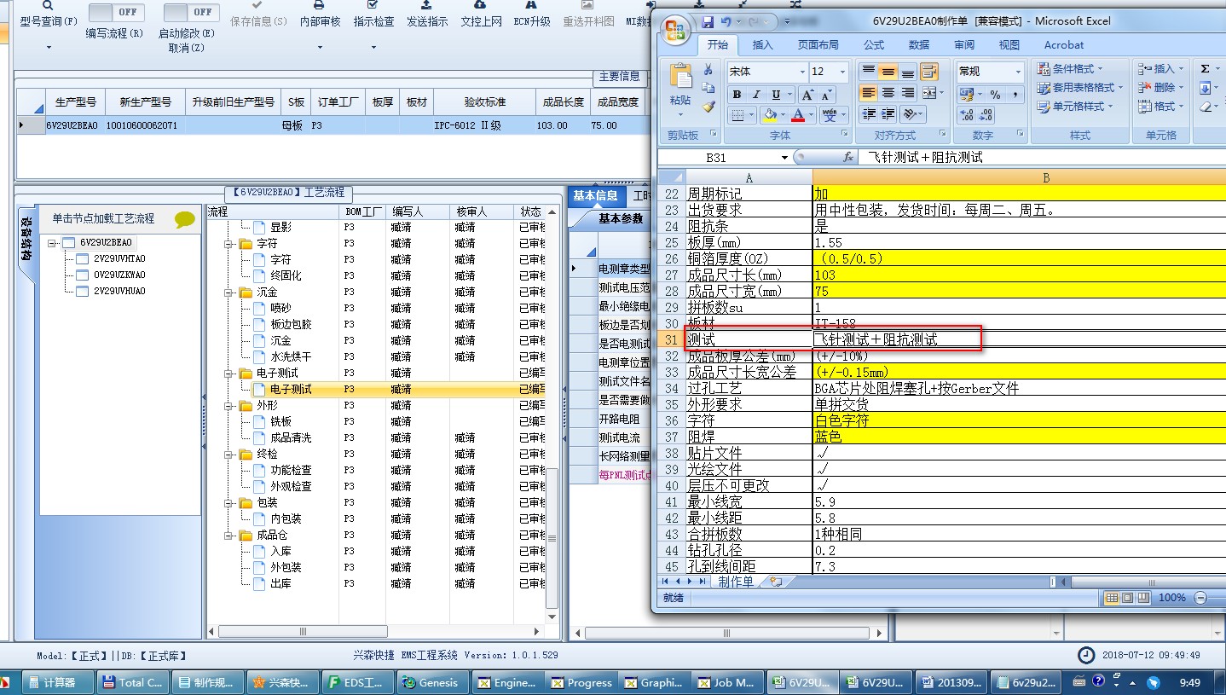The image size is (1226, 695).
Task: Click the AutoSum sigma icon
Action: (1205, 69)
